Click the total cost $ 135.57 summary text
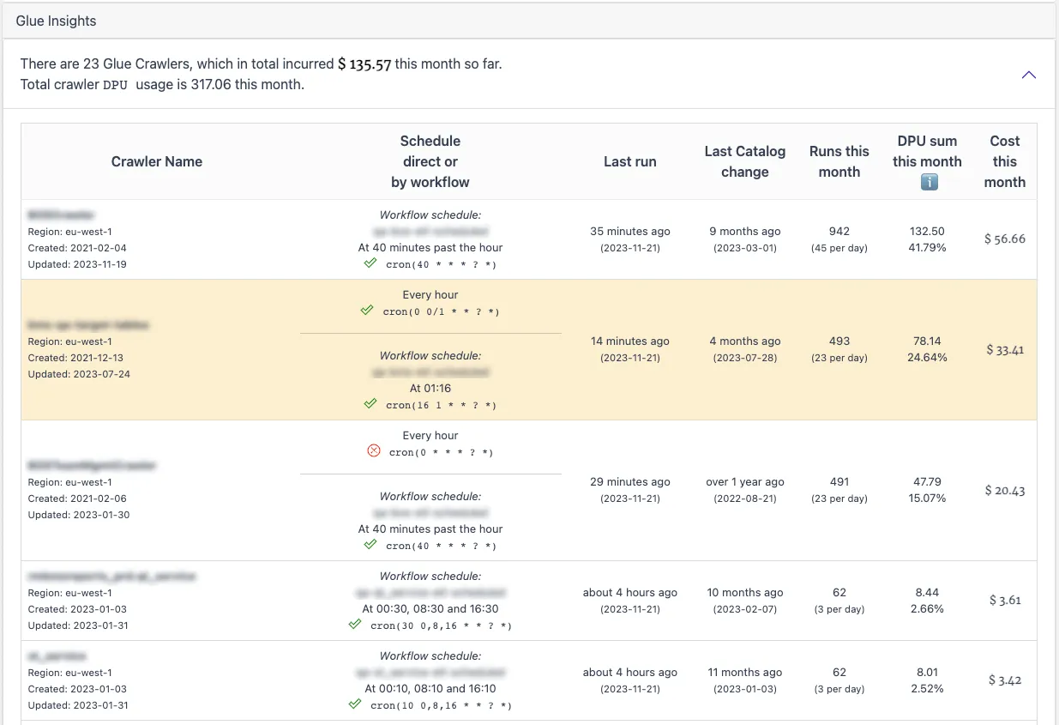Image resolution: width=1059 pixels, height=725 pixels. [364, 64]
